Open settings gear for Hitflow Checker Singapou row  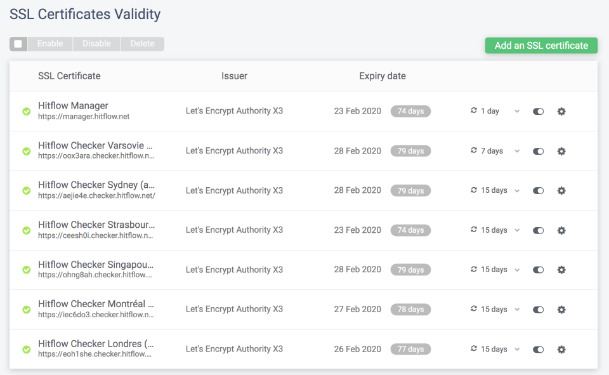[x=561, y=270]
